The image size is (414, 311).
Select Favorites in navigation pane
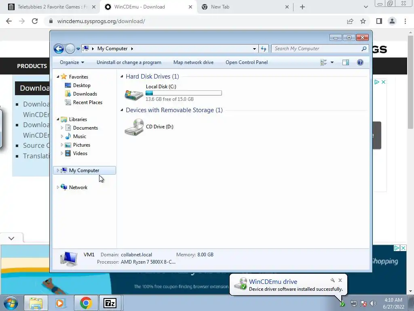click(x=78, y=77)
